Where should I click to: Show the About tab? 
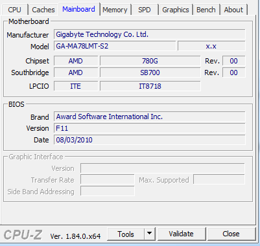coord(233,10)
